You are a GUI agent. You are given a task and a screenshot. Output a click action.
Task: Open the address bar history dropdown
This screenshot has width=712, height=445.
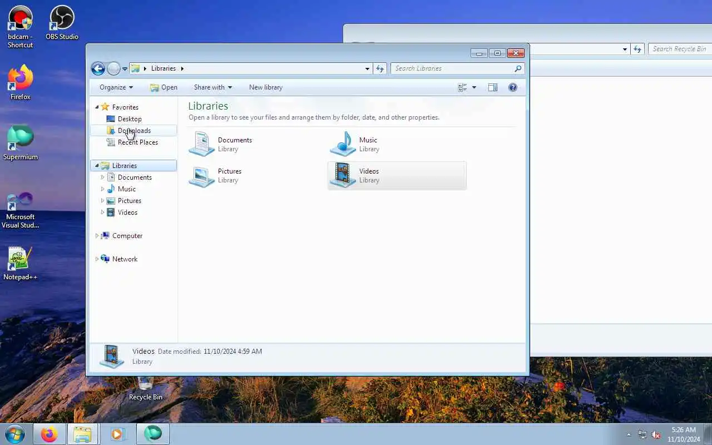[367, 68]
